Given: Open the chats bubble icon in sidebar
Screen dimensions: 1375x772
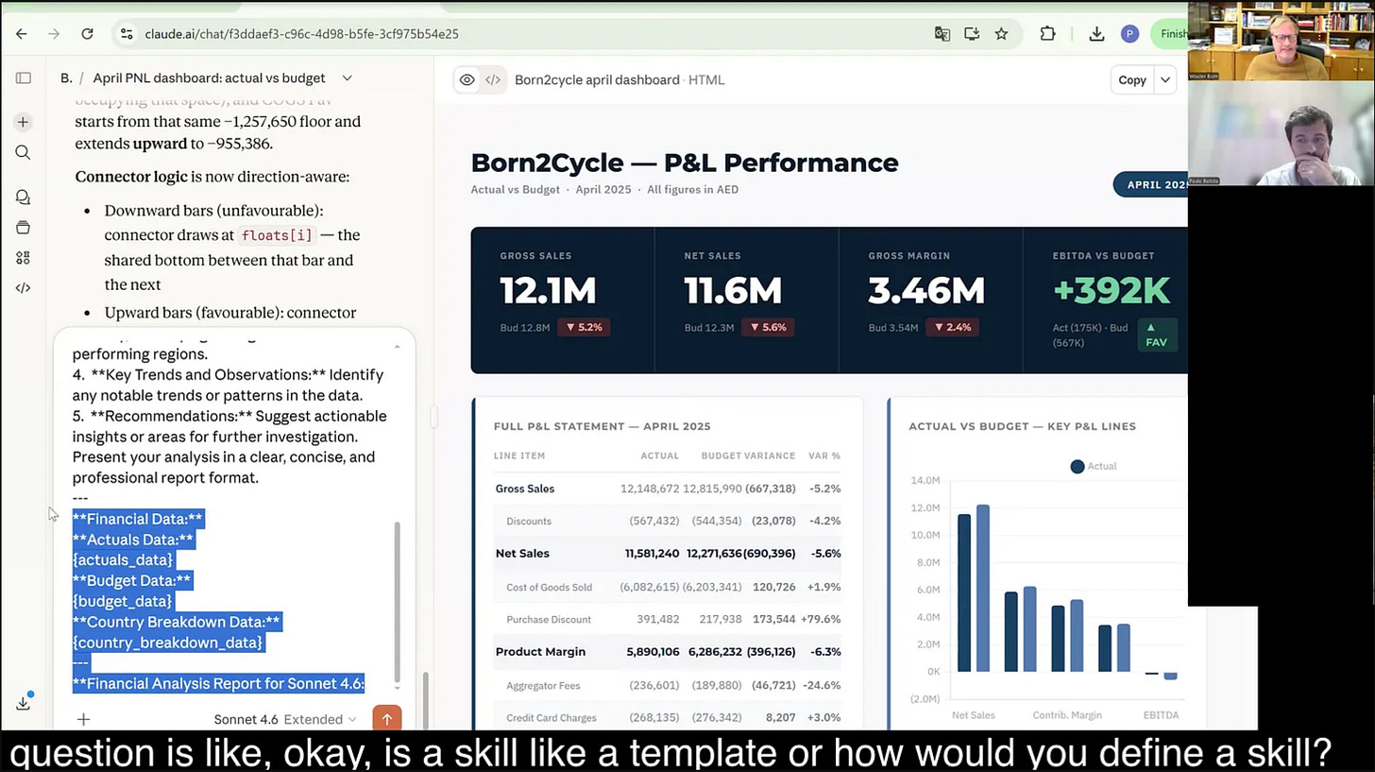Looking at the screenshot, I should [23, 197].
